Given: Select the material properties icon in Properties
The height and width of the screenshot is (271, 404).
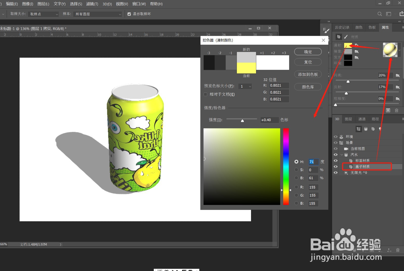Looking at the screenshot, I should click(x=339, y=37).
